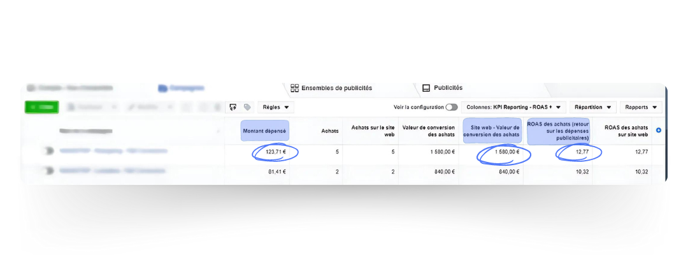688x255 pixels.
Task: Toggle the first campaign row switch
Action: 48,152
